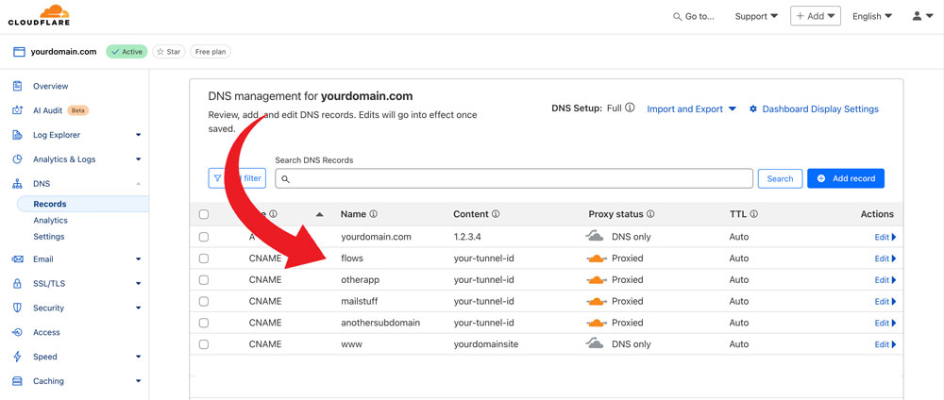The image size is (944, 400).
Task: Open the Support dropdown
Action: (x=756, y=16)
